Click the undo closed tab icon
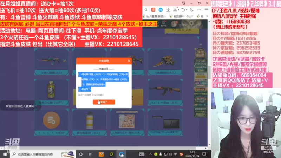281x158 pixels. click(x=183, y=10)
